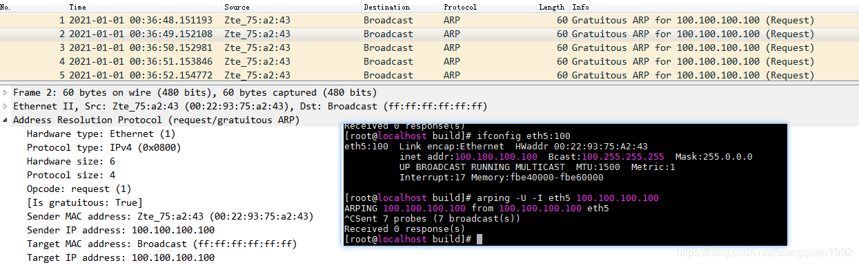The image size is (859, 265).
Task: Select '[Is gratuitous: True]' field
Action: coord(85,203)
